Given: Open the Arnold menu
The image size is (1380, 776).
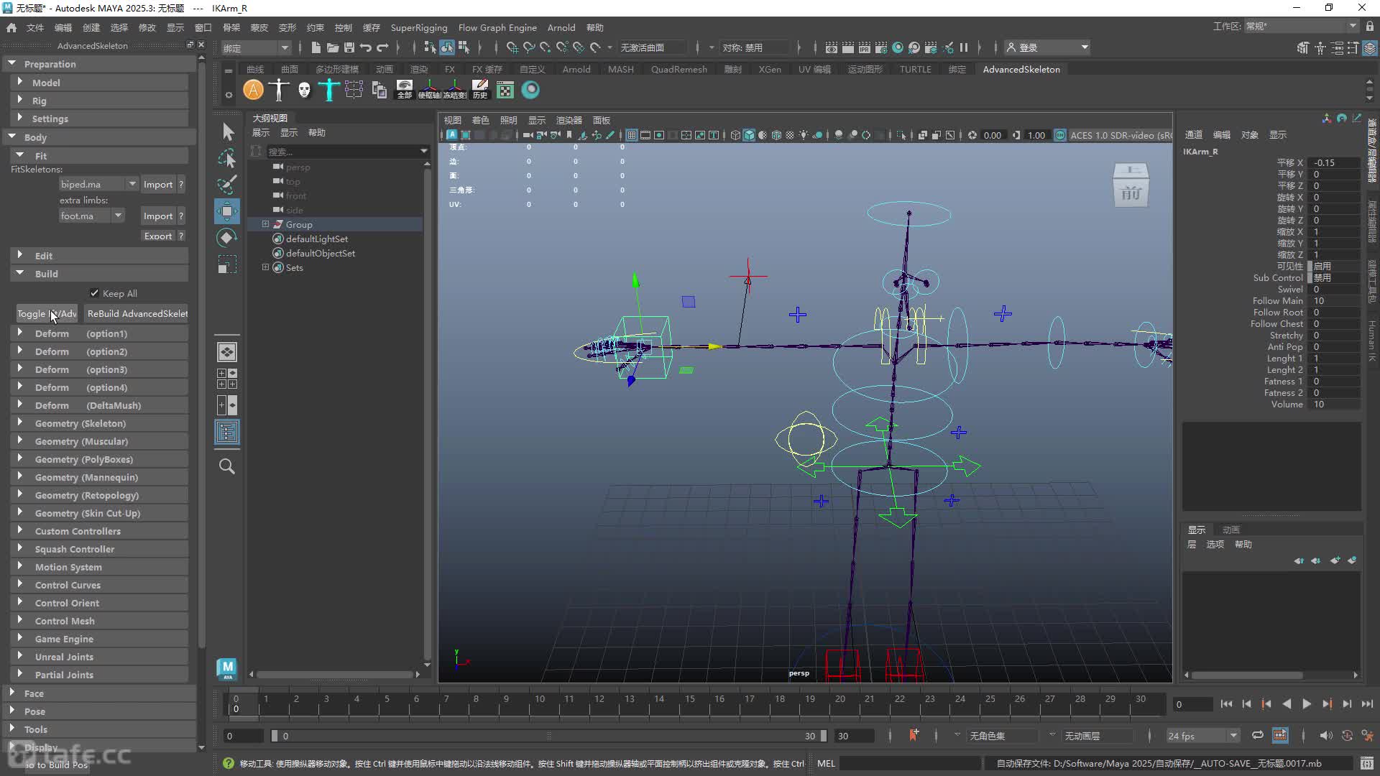Looking at the screenshot, I should tap(561, 27).
